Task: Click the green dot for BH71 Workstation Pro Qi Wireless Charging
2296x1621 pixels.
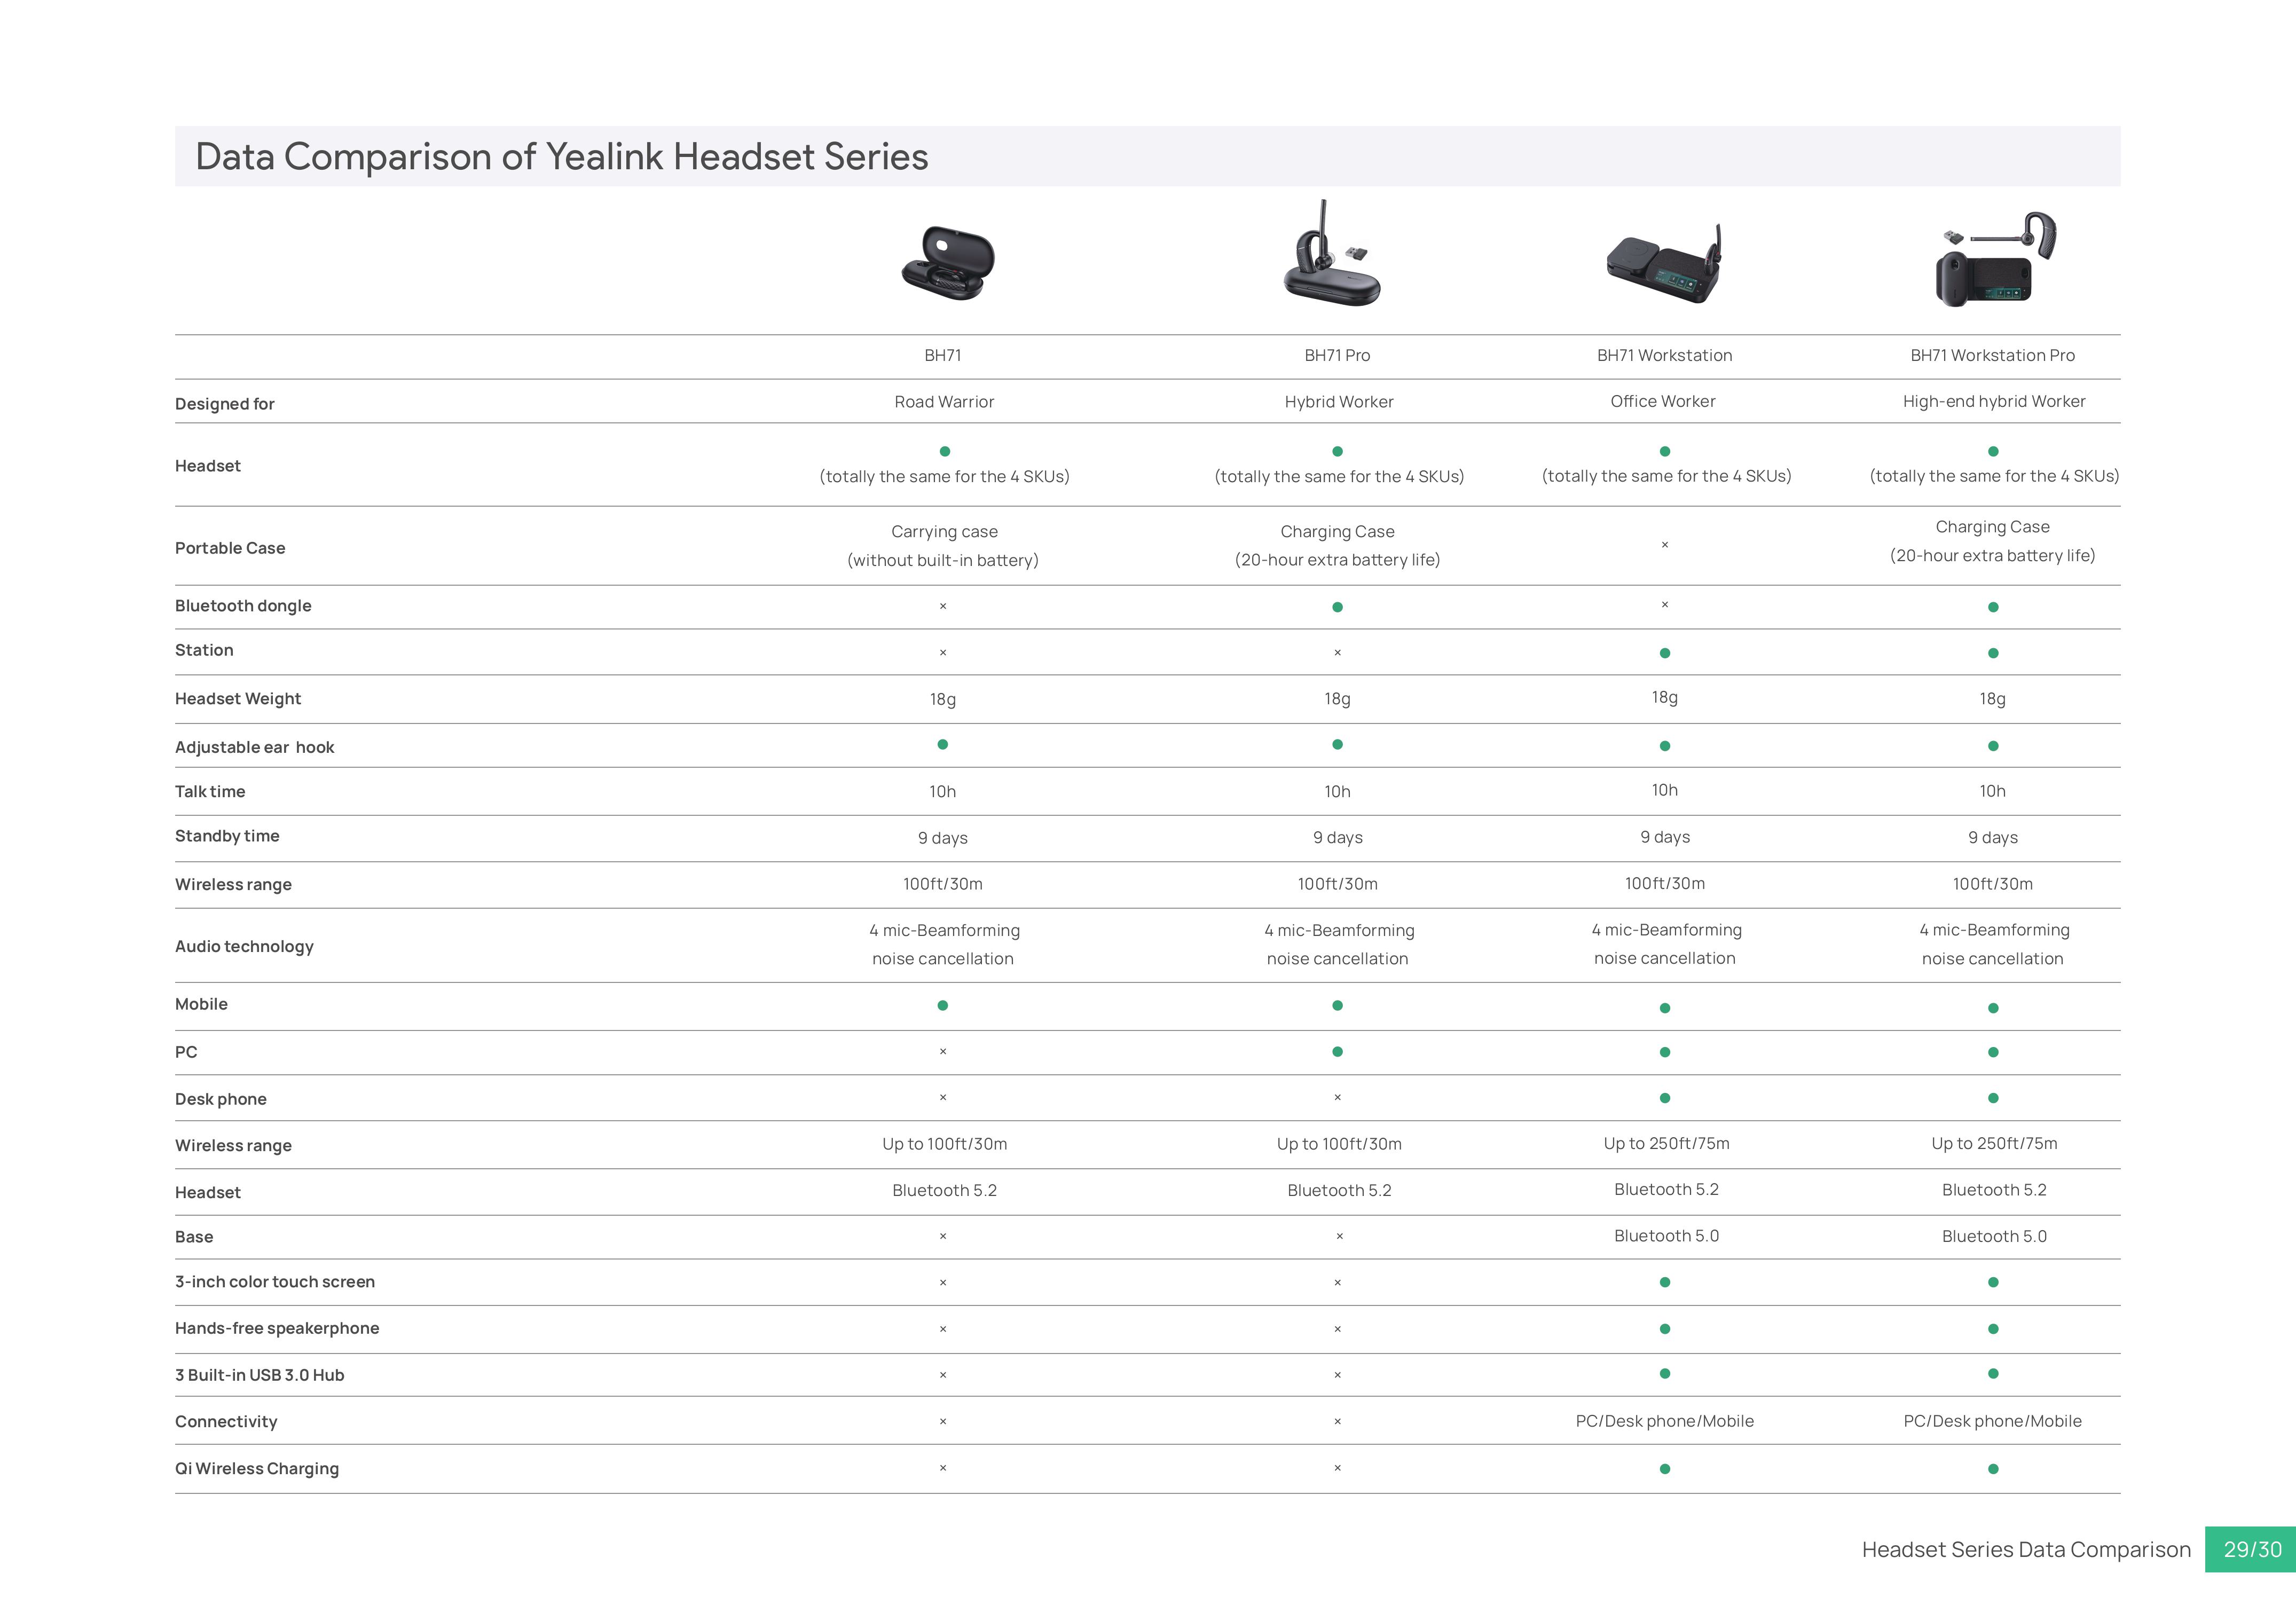Action: pyautogui.click(x=1993, y=1469)
